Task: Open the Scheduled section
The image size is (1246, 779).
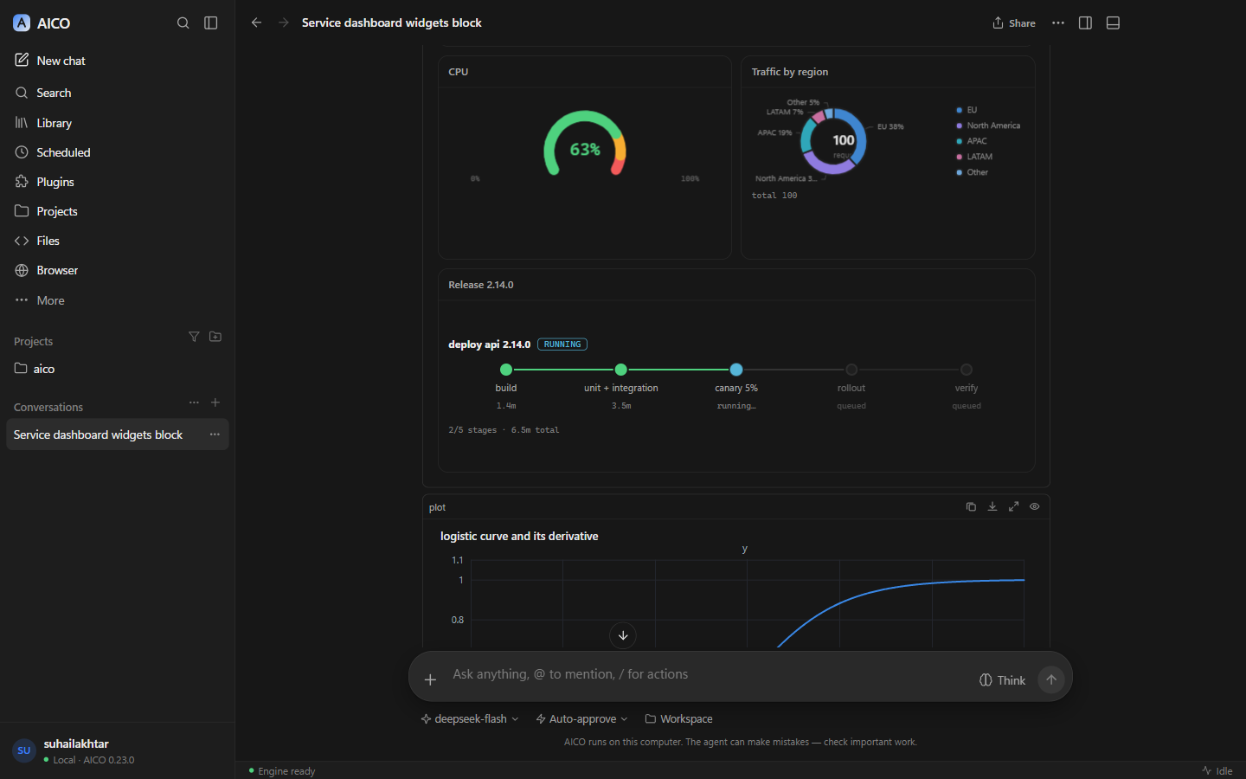Action: point(117,152)
